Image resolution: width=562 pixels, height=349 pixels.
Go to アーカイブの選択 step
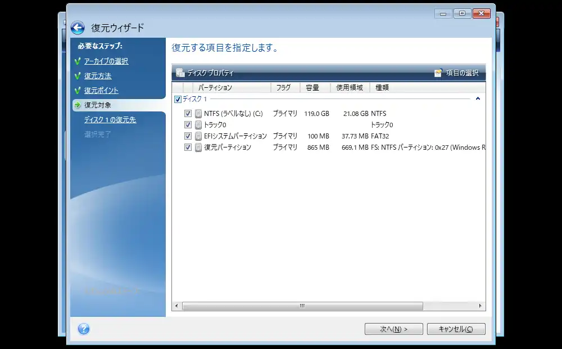pyautogui.click(x=106, y=61)
